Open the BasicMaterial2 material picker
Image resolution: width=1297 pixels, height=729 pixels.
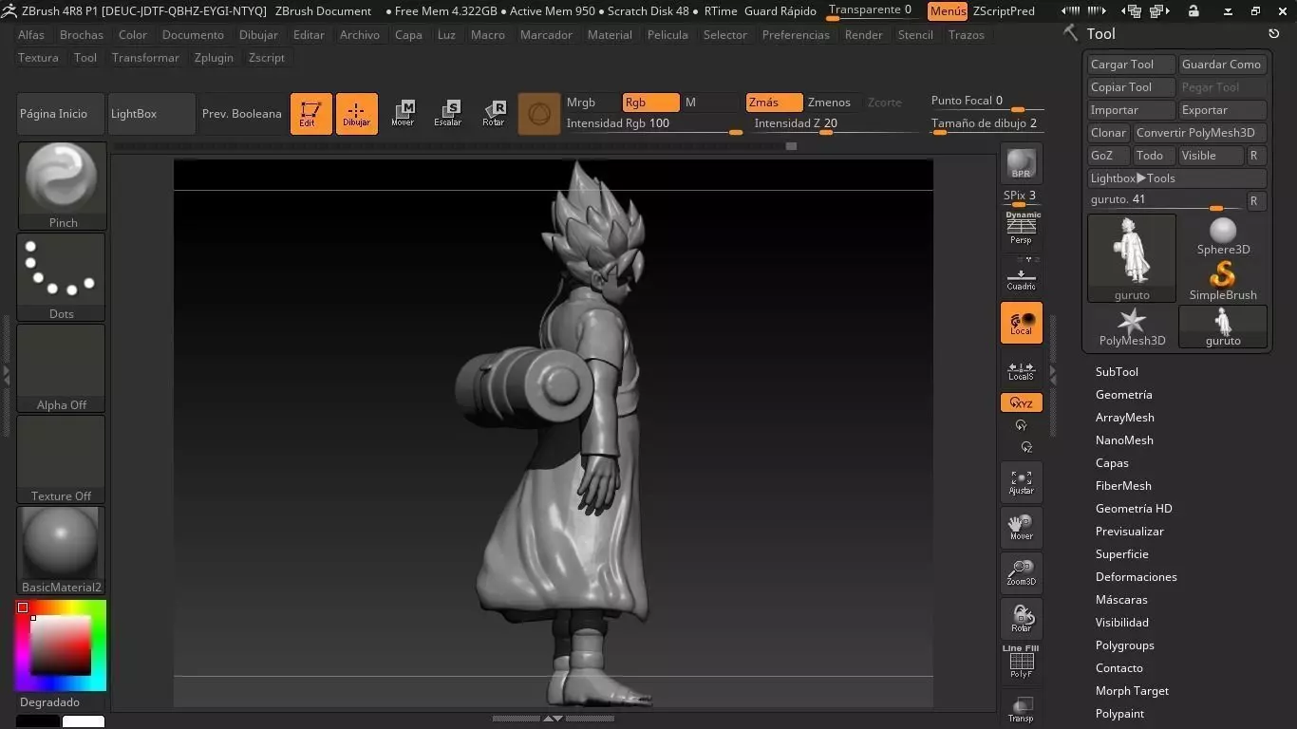tap(62, 551)
